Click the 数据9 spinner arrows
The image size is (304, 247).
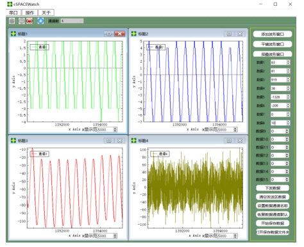click(287, 131)
